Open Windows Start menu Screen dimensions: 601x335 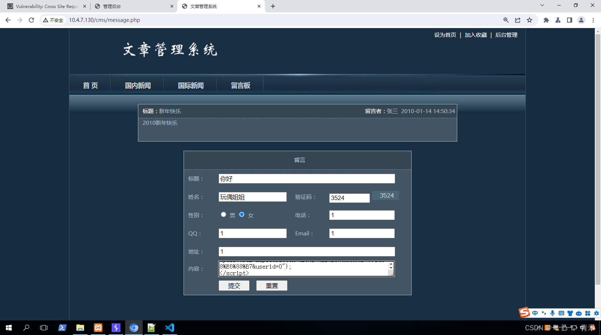(x=9, y=328)
